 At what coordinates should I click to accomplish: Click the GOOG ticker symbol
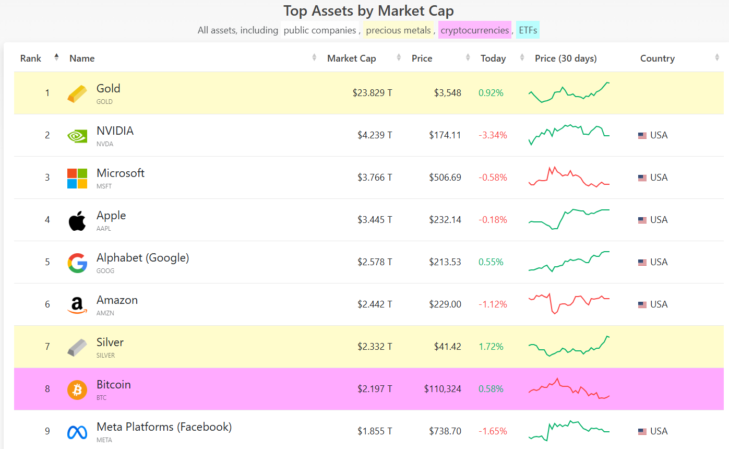coord(105,271)
